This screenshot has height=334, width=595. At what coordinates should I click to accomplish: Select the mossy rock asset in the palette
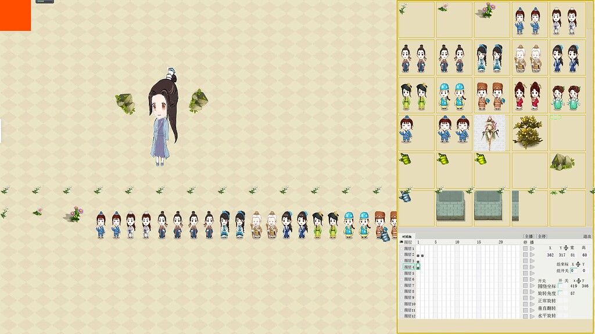[562, 162]
